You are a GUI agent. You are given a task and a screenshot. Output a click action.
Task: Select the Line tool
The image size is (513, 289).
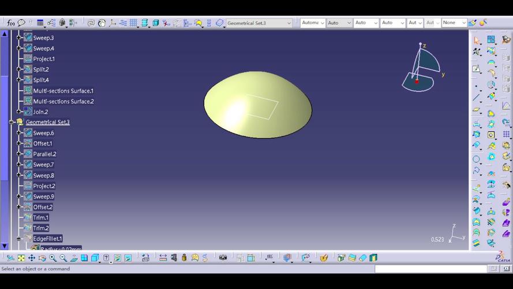pyautogui.click(x=476, y=98)
